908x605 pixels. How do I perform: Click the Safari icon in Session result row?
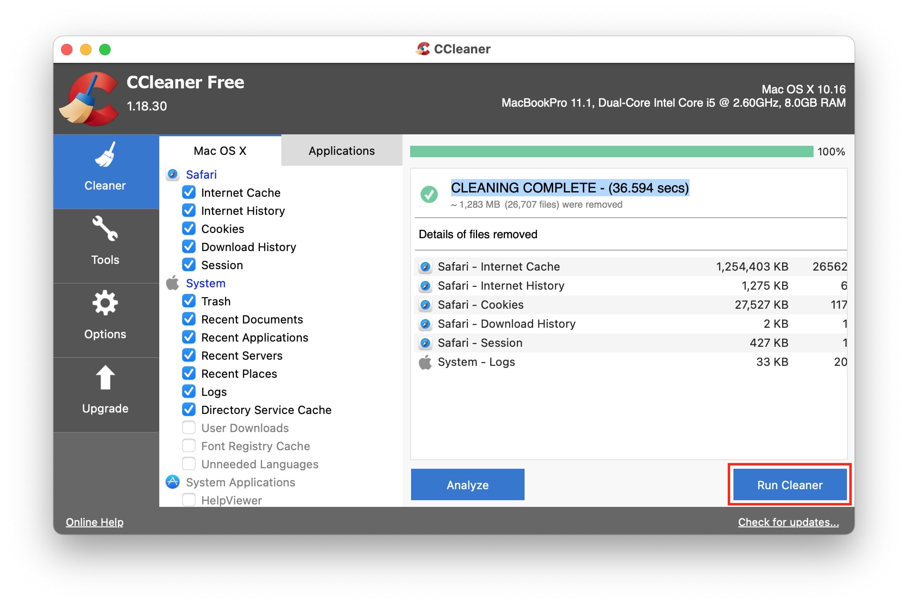coord(425,343)
